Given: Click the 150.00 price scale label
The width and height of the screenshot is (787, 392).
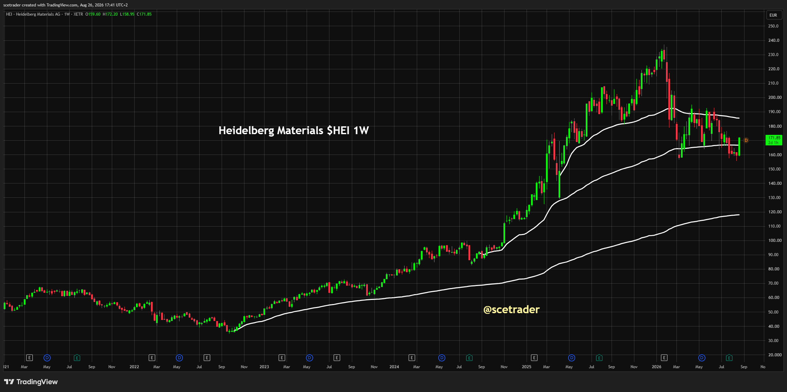Looking at the screenshot, I should 775,169.
